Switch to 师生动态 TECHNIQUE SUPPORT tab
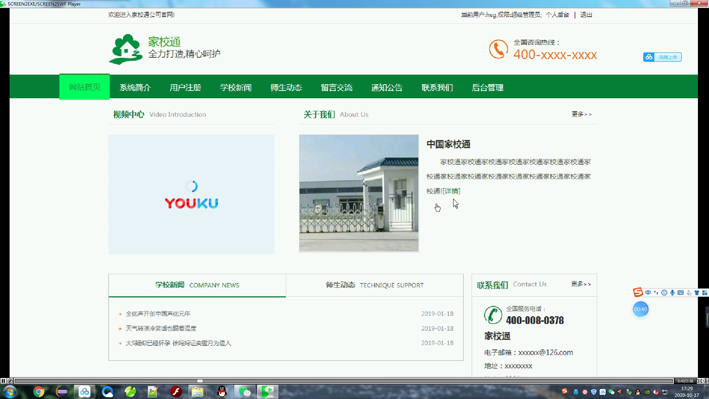 tap(374, 285)
